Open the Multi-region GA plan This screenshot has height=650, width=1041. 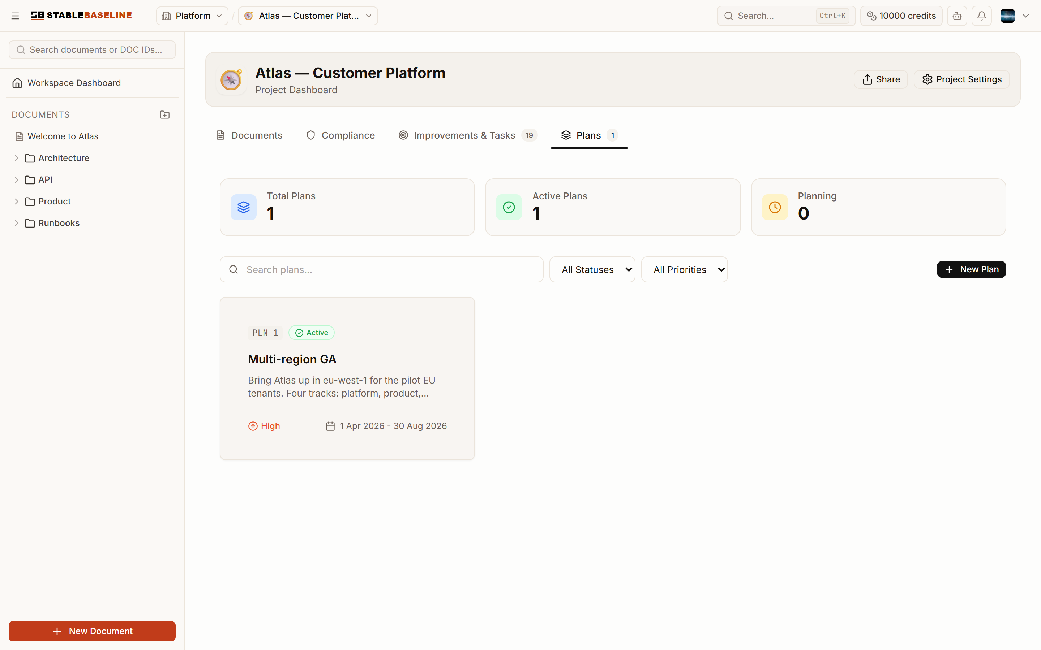pyautogui.click(x=292, y=359)
